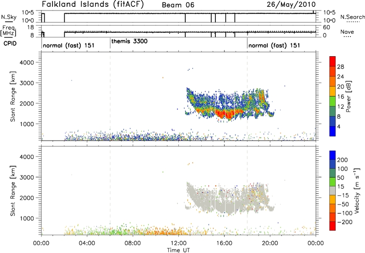Click the 'themis 3300' CPID text
This screenshot has width=365, height=253.
click(x=130, y=42)
